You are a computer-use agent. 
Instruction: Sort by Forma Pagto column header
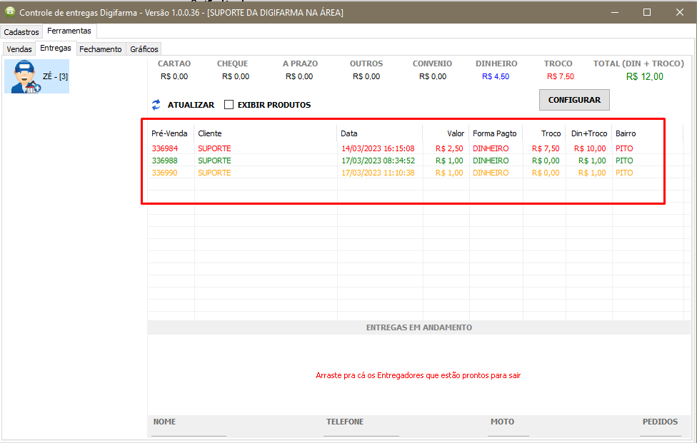click(495, 133)
